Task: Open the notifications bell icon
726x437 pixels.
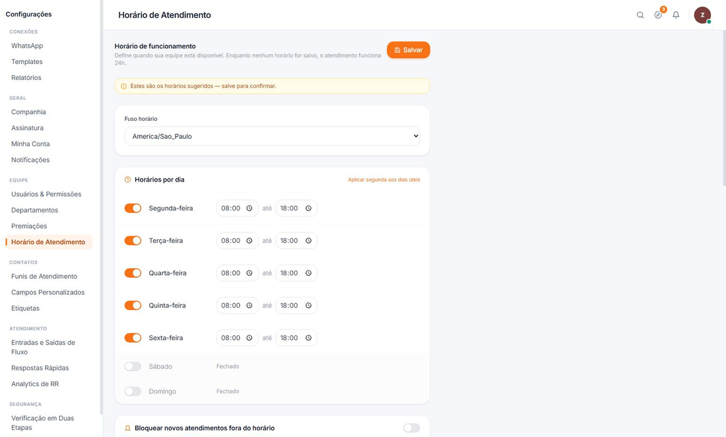Action: [x=676, y=15]
